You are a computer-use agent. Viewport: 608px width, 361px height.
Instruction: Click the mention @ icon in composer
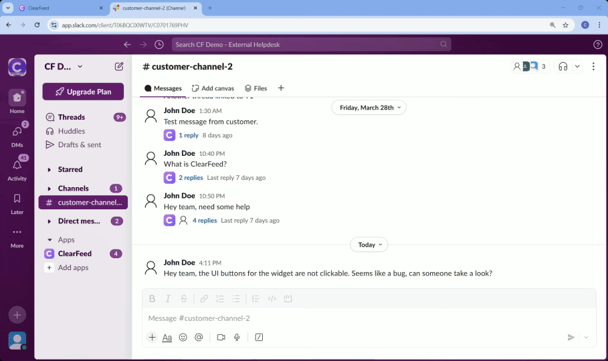(199, 338)
